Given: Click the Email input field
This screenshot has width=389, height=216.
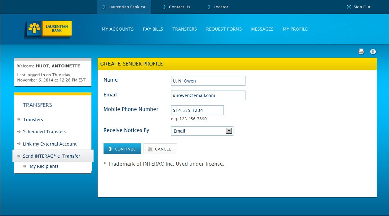Looking at the screenshot, I should pos(208,95).
